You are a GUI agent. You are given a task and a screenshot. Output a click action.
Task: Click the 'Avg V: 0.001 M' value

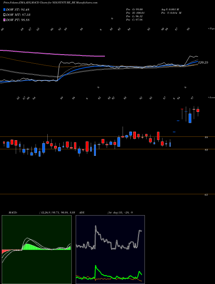pos(170,9)
